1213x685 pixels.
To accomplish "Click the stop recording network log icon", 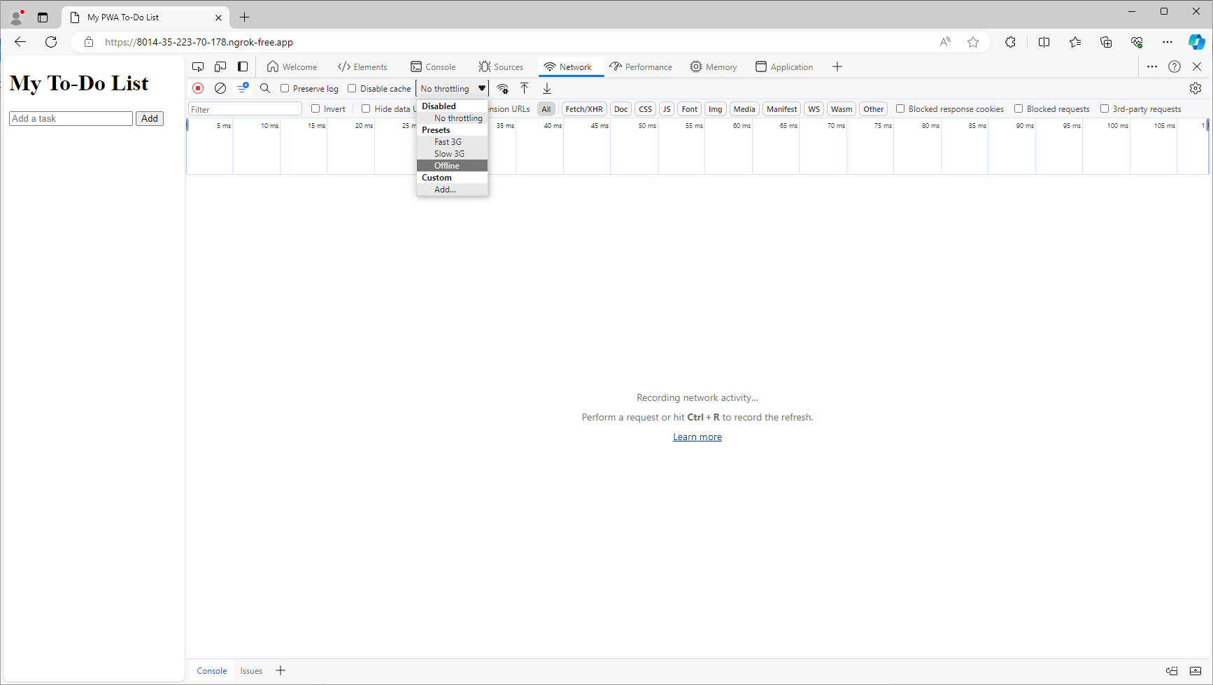I will tap(198, 88).
